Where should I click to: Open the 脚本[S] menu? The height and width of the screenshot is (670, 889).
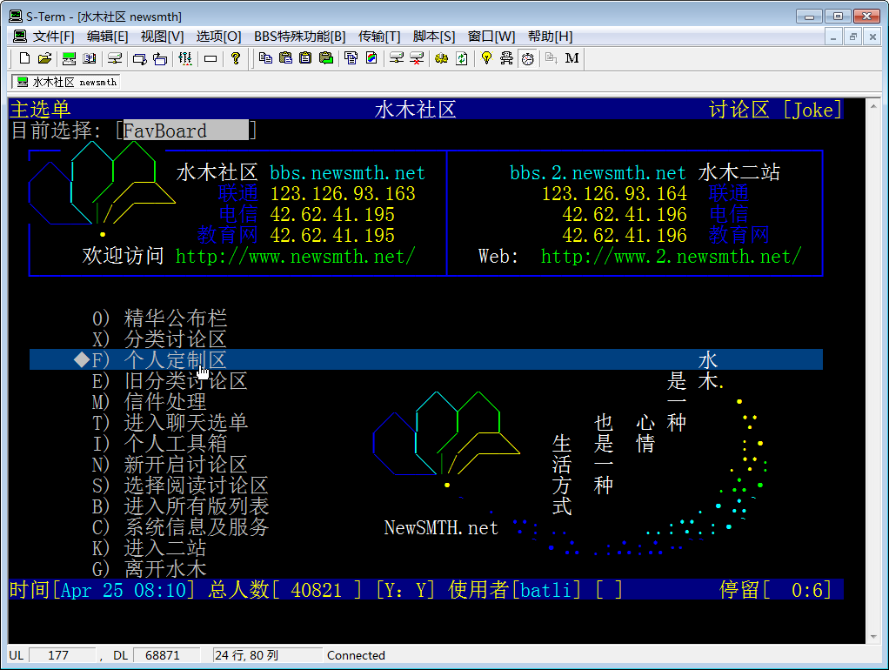(434, 37)
